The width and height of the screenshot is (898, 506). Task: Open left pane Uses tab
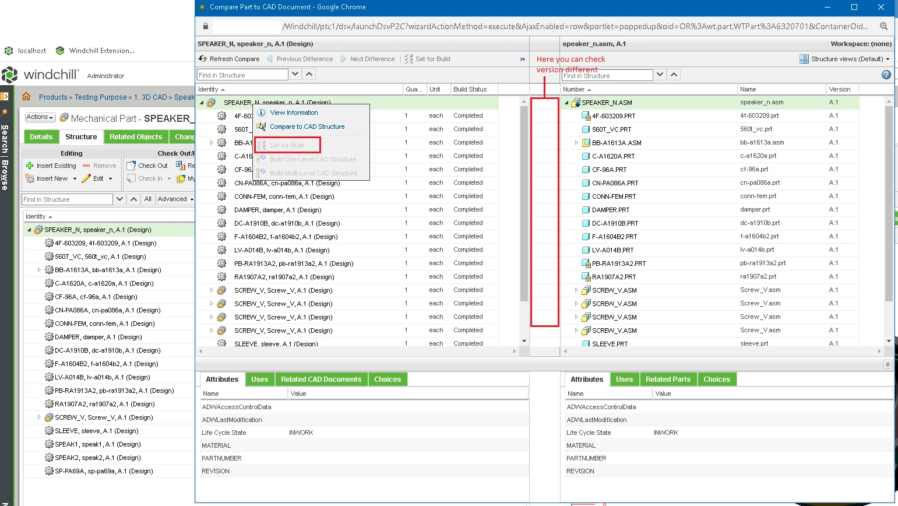click(259, 379)
